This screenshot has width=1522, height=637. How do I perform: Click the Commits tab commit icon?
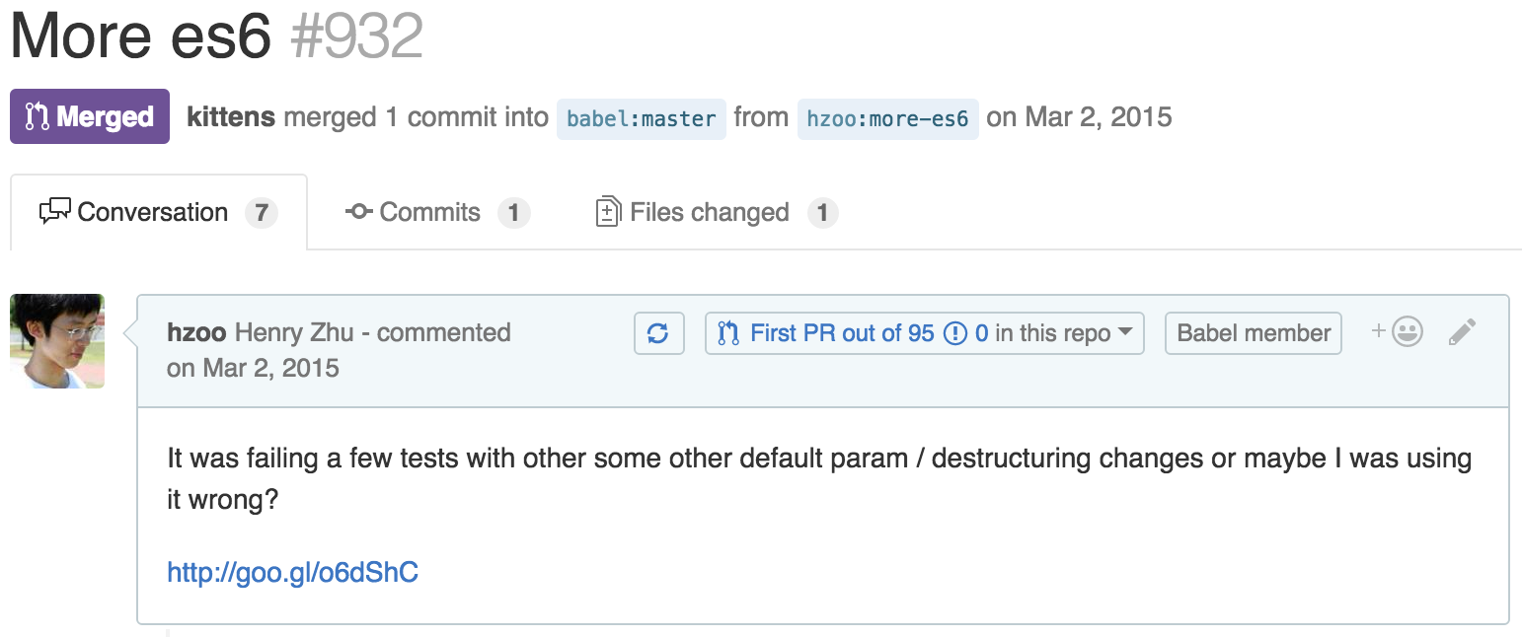pyautogui.click(x=358, y=212)
